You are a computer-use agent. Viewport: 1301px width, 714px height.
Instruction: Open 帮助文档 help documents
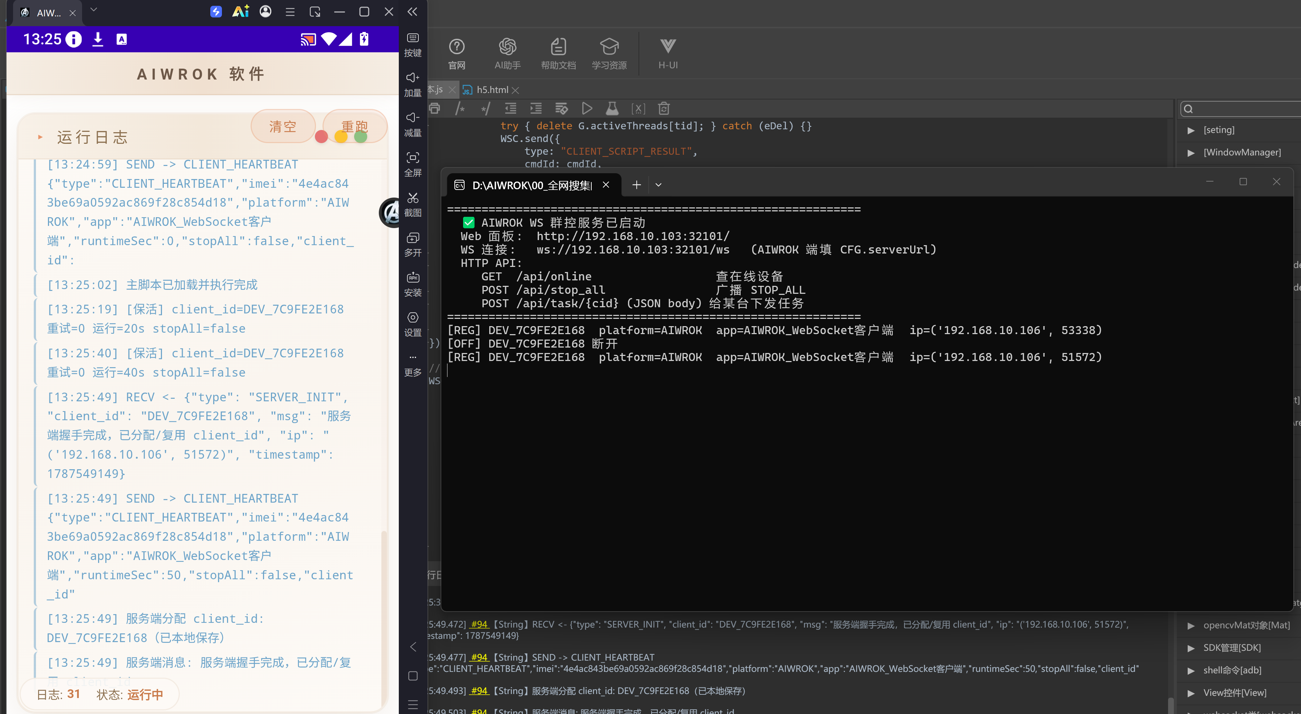[558, 54]
